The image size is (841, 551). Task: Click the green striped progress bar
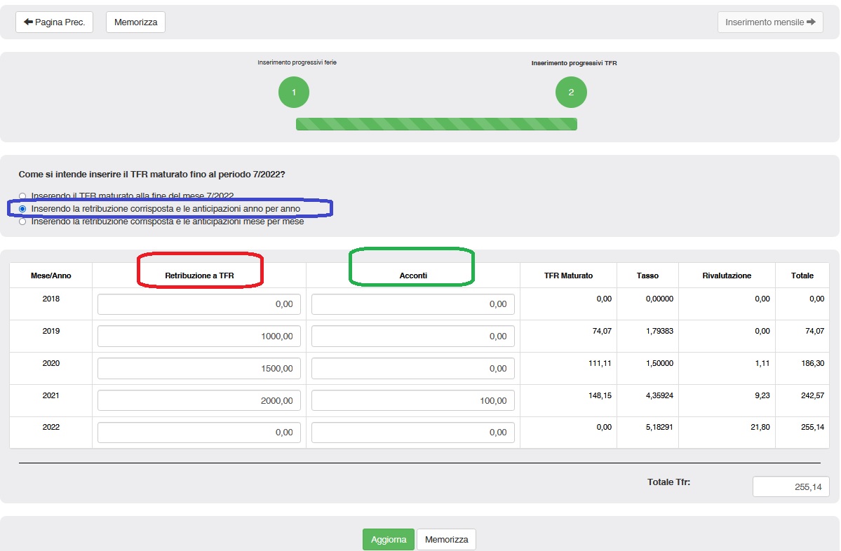click(x=436, y=124)
